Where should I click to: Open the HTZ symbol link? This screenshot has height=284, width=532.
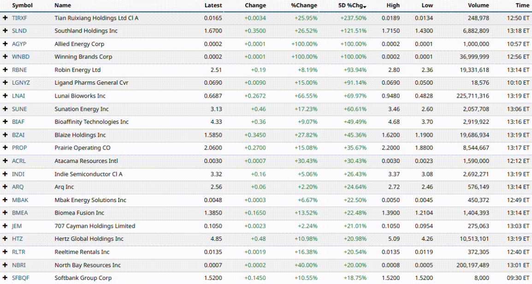point(18,239)
